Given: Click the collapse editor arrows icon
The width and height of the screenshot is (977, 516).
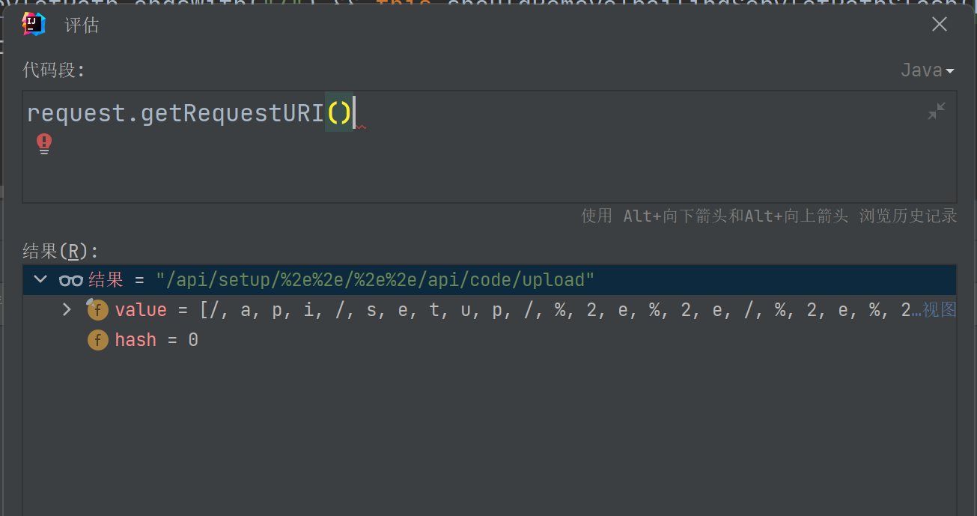Looking at the screenshot, I should pos(937,112).
